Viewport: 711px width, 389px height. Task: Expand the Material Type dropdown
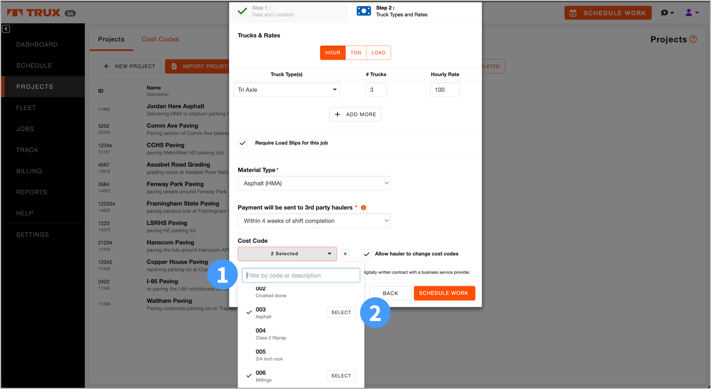[x=314, y=183]
